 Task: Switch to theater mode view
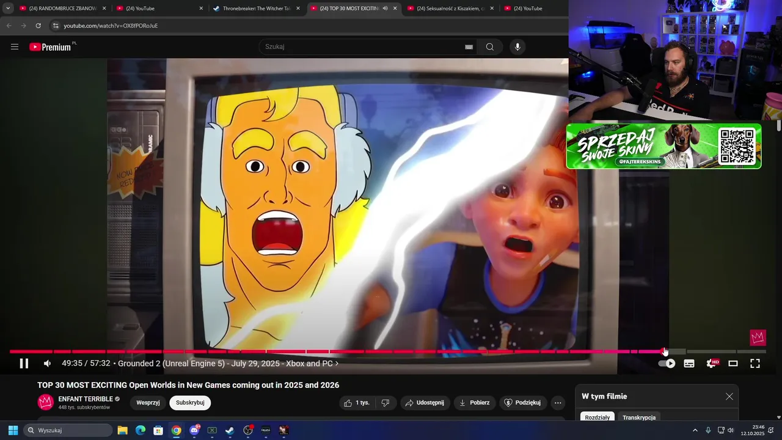coord(733,364)
